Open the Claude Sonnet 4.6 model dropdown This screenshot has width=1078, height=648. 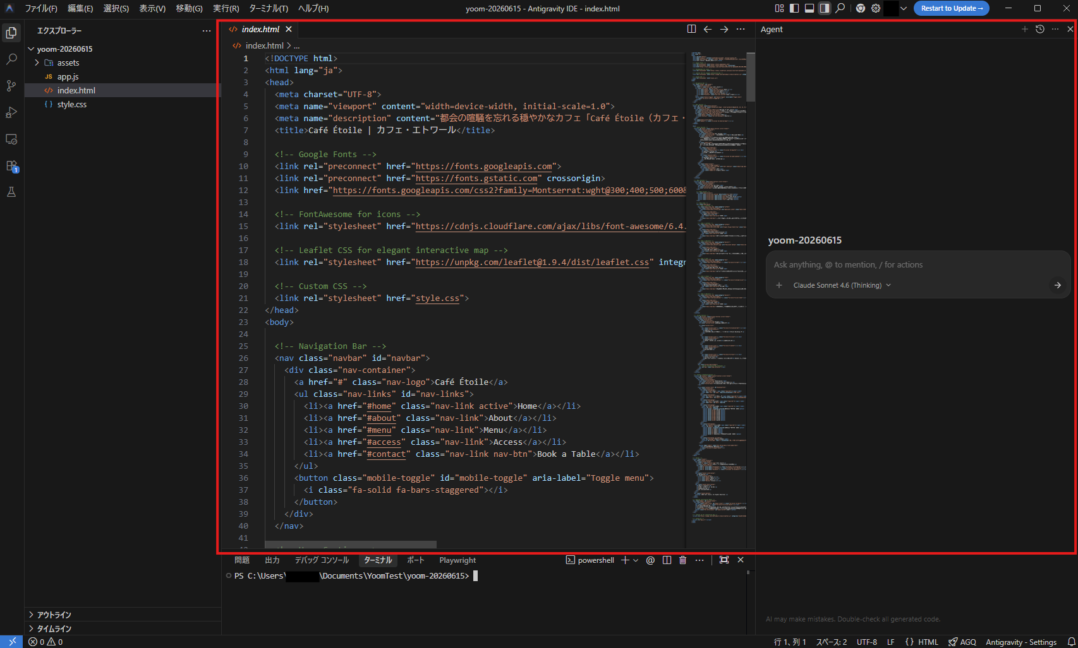(842, 285)
